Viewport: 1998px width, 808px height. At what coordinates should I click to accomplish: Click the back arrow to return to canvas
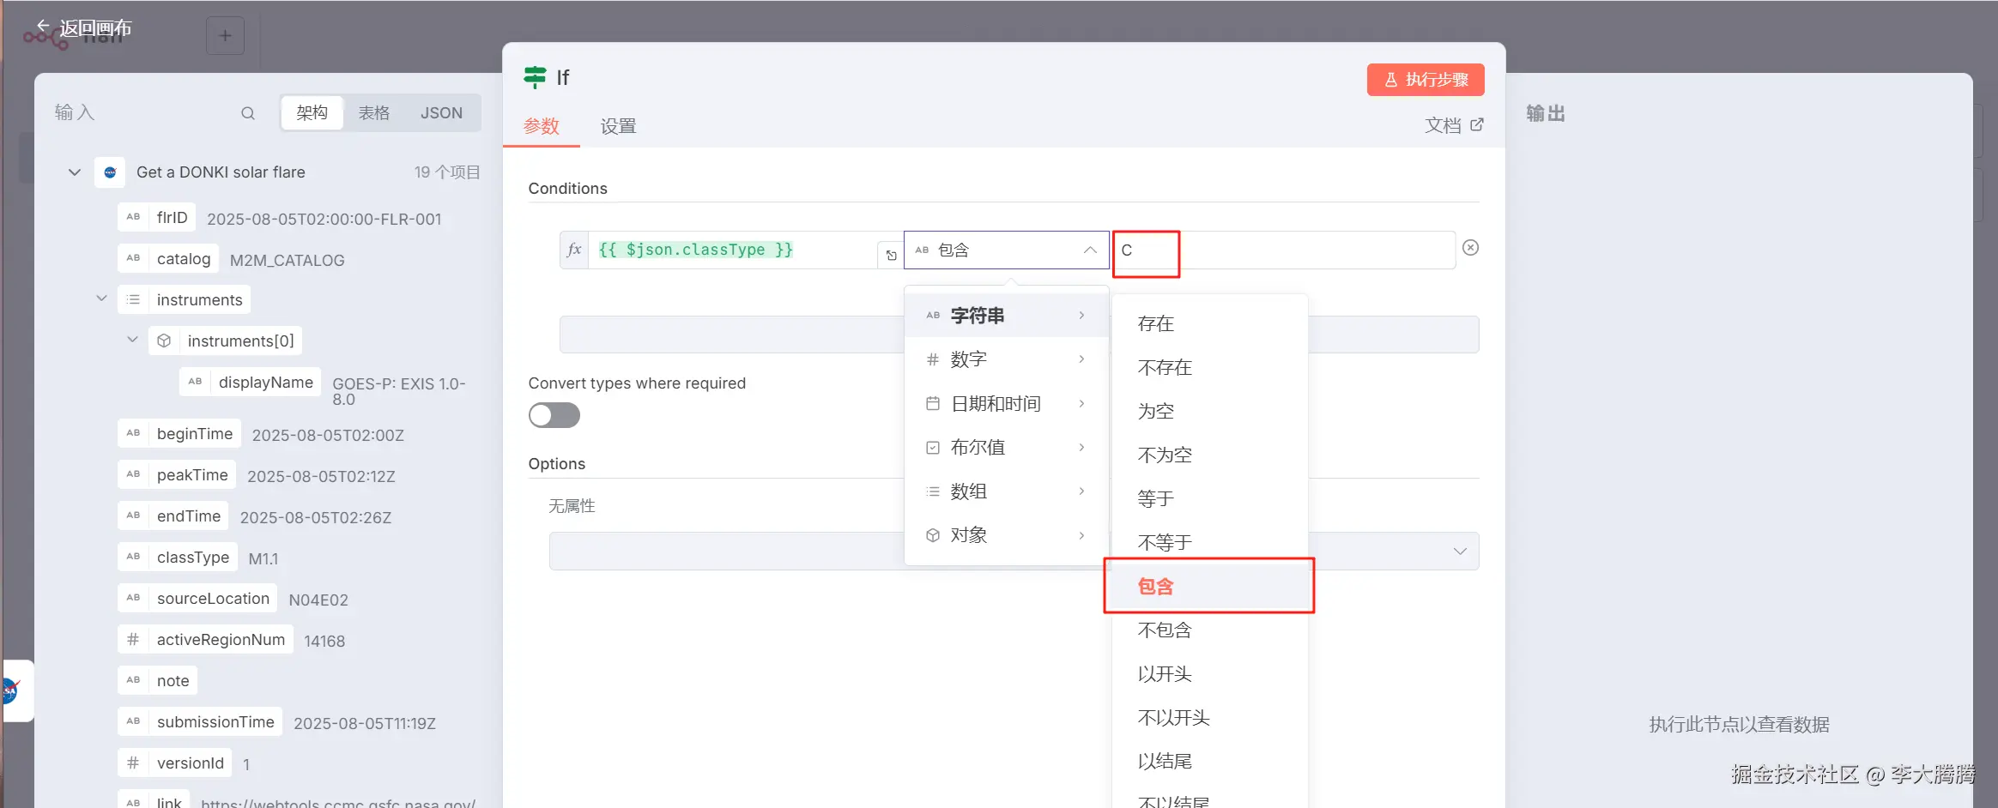coord(42,27)
